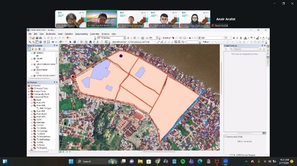Open the Customize menu
The height and width of the screenshot is (166, 297).
pyautogui.click(x=95, y=34)
